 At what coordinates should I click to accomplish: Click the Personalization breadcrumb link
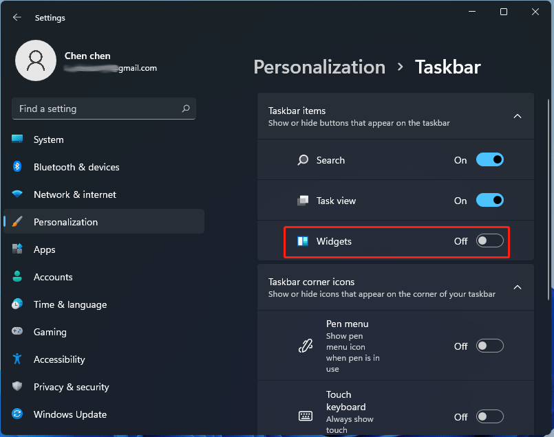pos(319,67)
